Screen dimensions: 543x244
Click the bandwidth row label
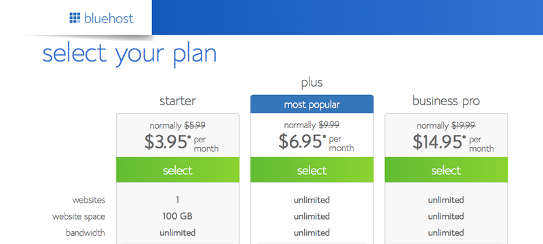coord(86,232)
